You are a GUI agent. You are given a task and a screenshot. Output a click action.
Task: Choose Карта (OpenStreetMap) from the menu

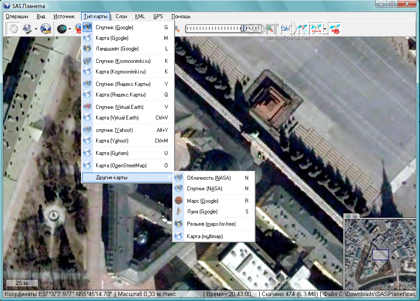pos(121,166)
